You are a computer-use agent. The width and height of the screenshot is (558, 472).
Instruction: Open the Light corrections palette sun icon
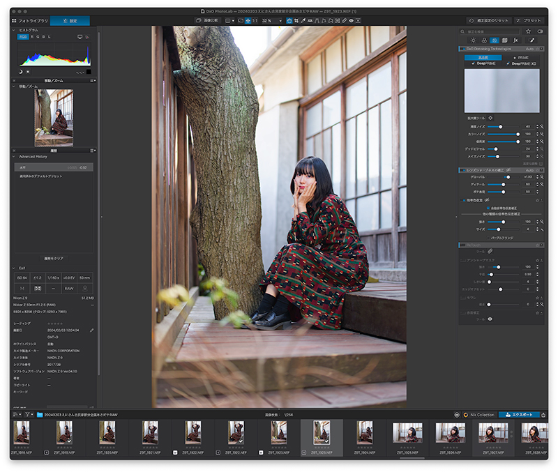coord(474,40)
